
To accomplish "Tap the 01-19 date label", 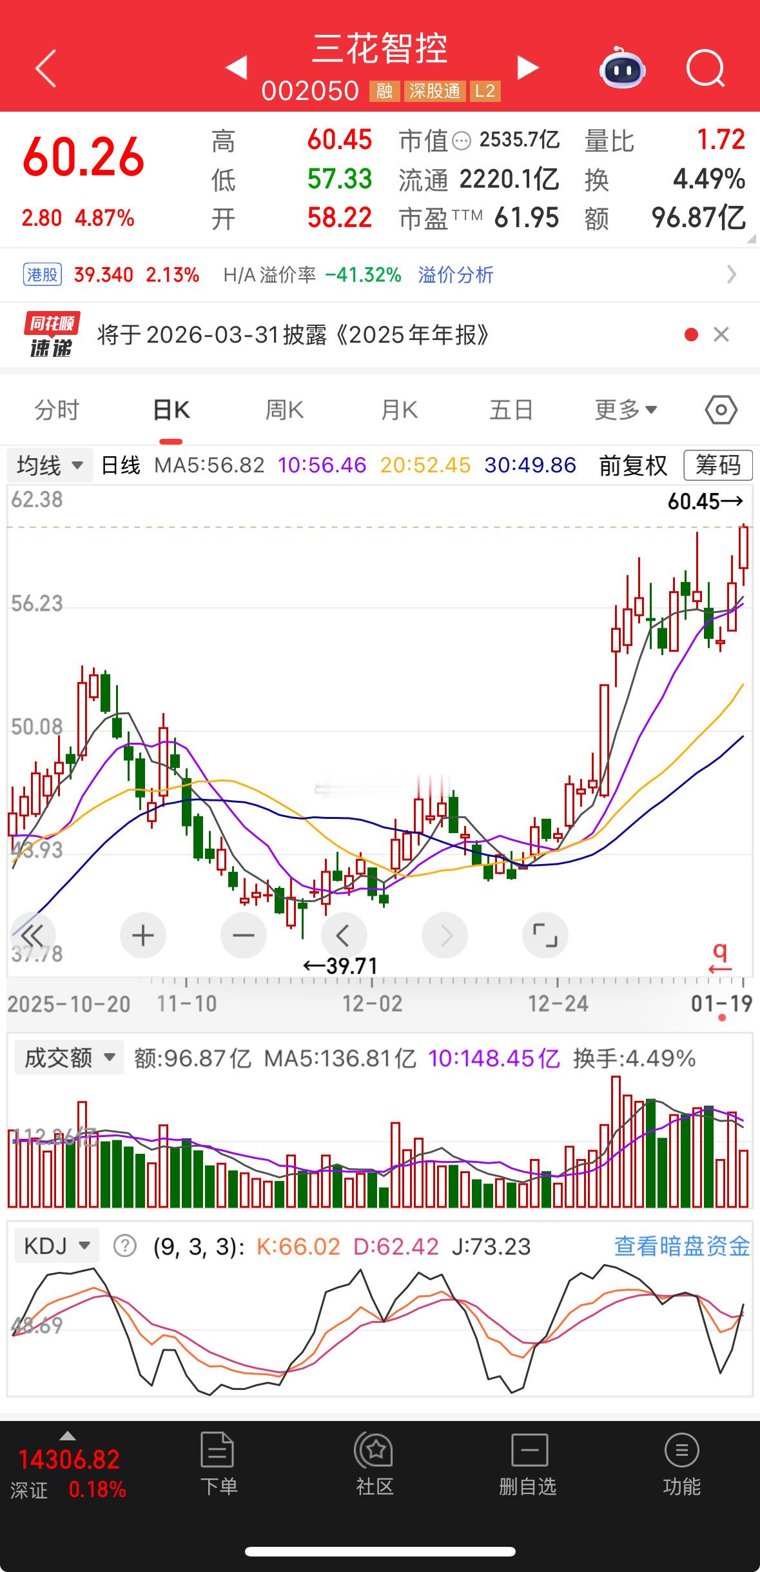I will tap(722, 1003).
